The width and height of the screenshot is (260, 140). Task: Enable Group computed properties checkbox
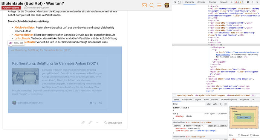pyautogui.click(x=251, y=135)
